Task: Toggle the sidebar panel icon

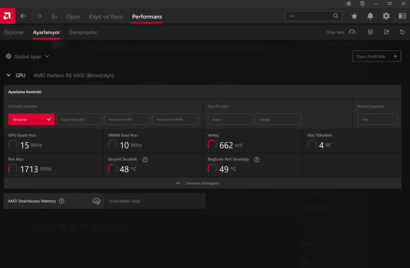Action: (x=402, y=16)
